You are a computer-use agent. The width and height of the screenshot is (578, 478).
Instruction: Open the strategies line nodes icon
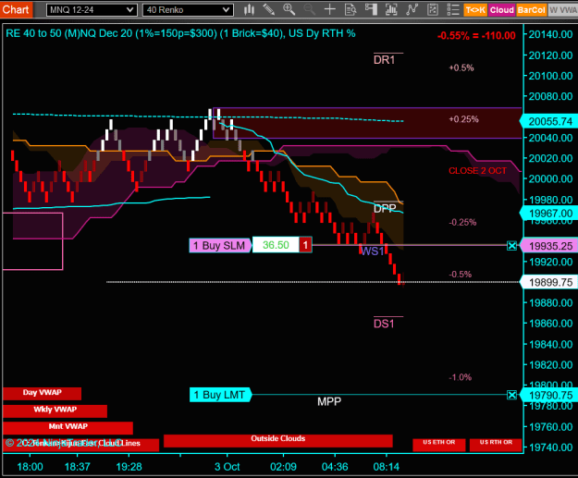pyautogui.click(x=412, y=9)
